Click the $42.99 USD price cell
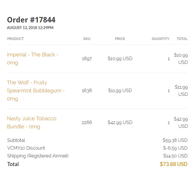This screenshot has width=195, height=177. [x=120, y=122]
